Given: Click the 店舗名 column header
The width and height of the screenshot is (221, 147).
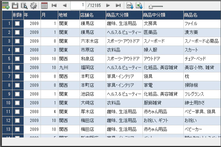Looking at the screenshot, I should (x=93, y=15).
